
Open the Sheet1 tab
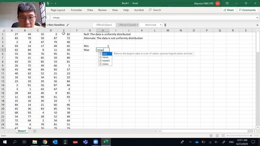22,131
